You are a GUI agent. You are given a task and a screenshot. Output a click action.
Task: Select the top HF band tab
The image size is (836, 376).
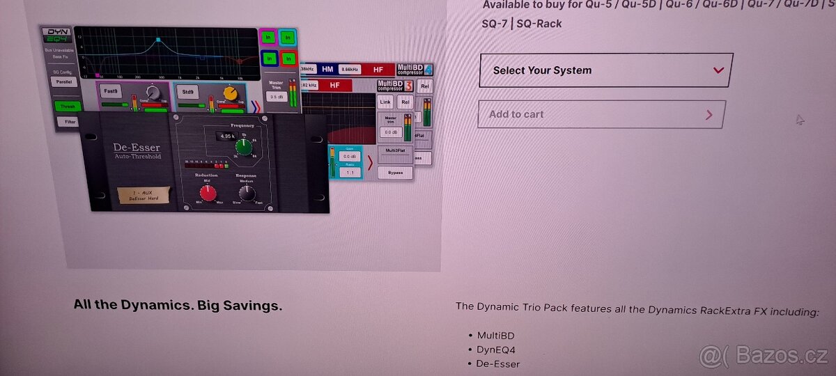pos(378,69)
